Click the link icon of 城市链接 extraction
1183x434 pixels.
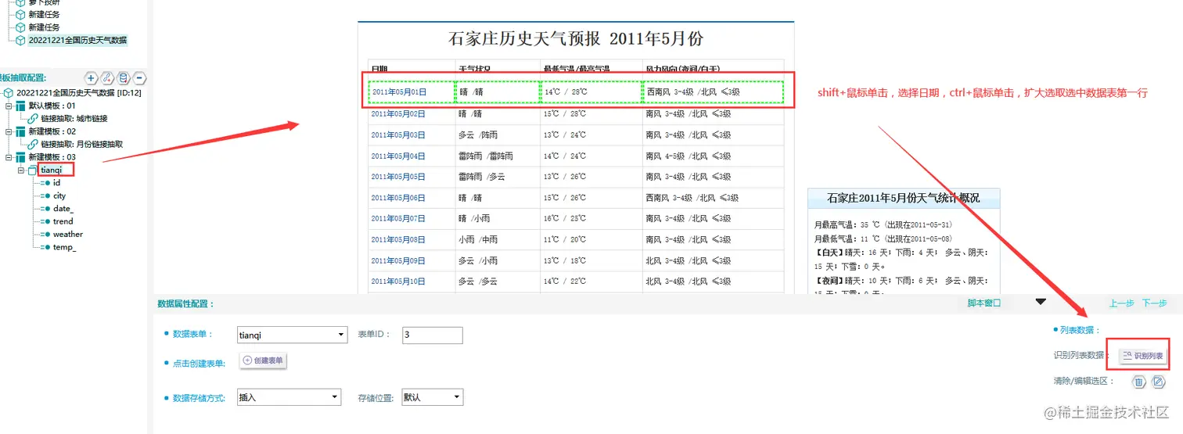pyautogui.click(x=33, y=119)
